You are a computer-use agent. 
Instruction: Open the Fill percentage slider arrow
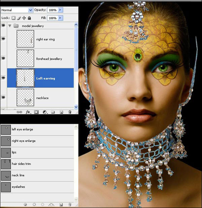(61, 18)
